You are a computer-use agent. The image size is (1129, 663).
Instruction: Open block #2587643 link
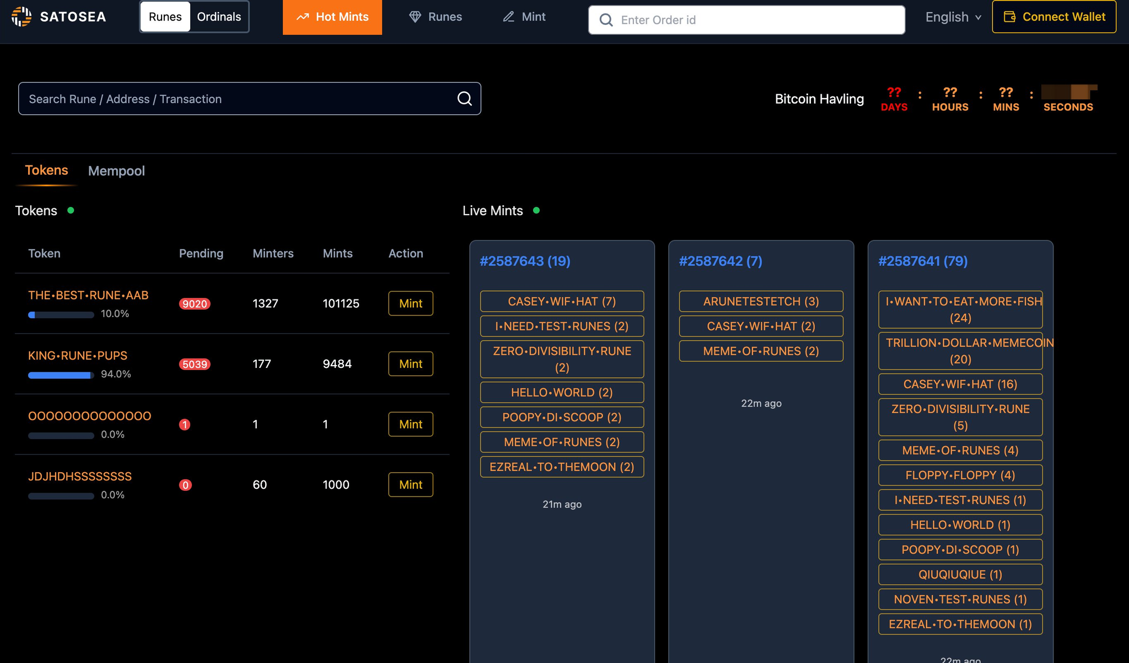pos(524,261)
